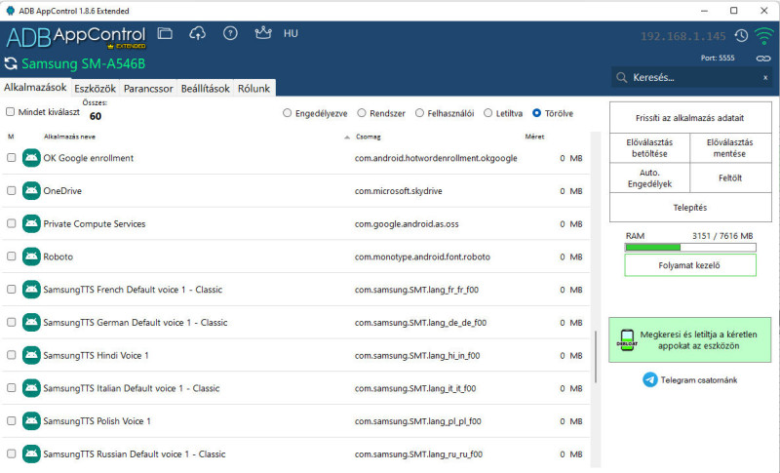This screenshot has width=780, height=473.
Task: Open the folder icon in header
Action: point(165,33)
